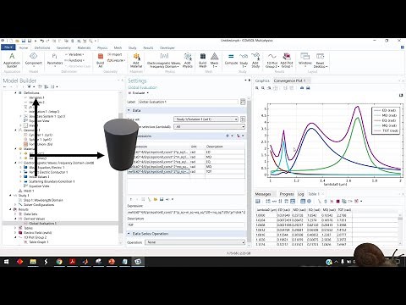This screenshot has height=305, width=406.
Task: Click the image snapshot camera icon in Graphics
Action: pyautogui.click(x=302, y=88)
